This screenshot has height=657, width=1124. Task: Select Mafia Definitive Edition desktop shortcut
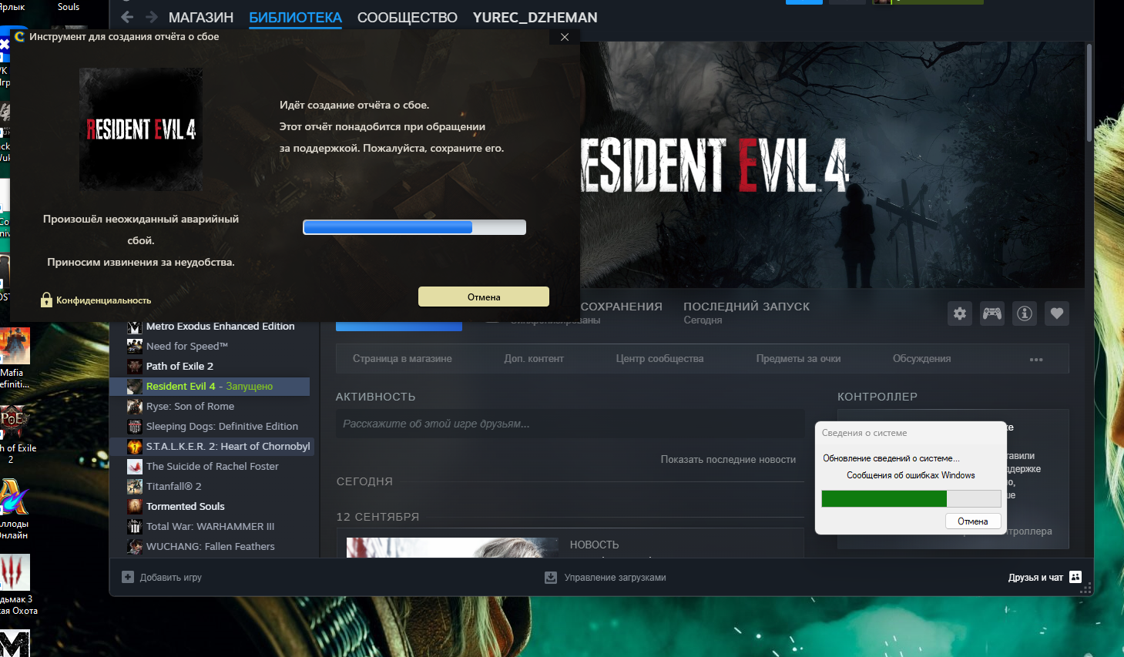tap(14, 359)
